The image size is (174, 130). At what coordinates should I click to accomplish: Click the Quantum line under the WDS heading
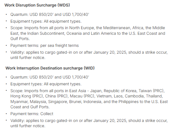(50, 15)
